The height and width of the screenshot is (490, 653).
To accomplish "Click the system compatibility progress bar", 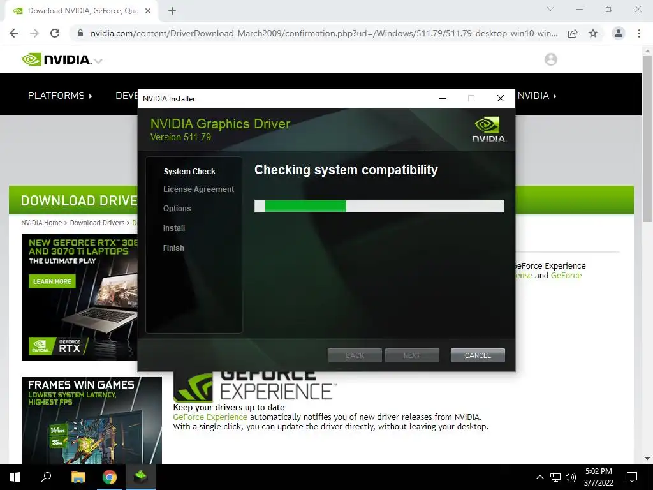I will (379, 206).
